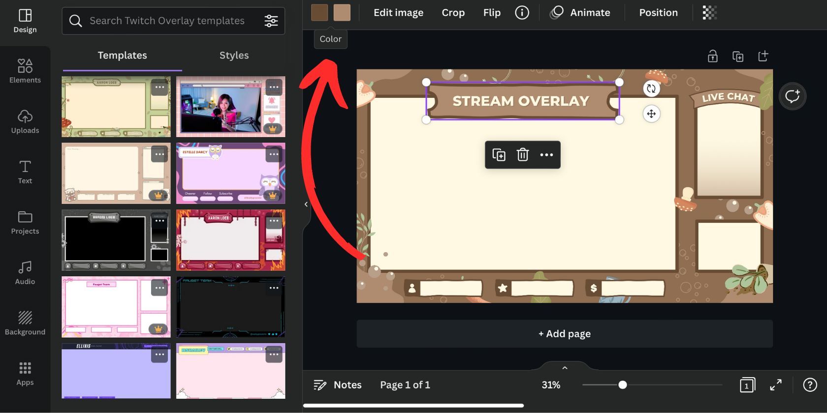
Task: Click the transparency checkerboard icon
Action: [709, 13]
